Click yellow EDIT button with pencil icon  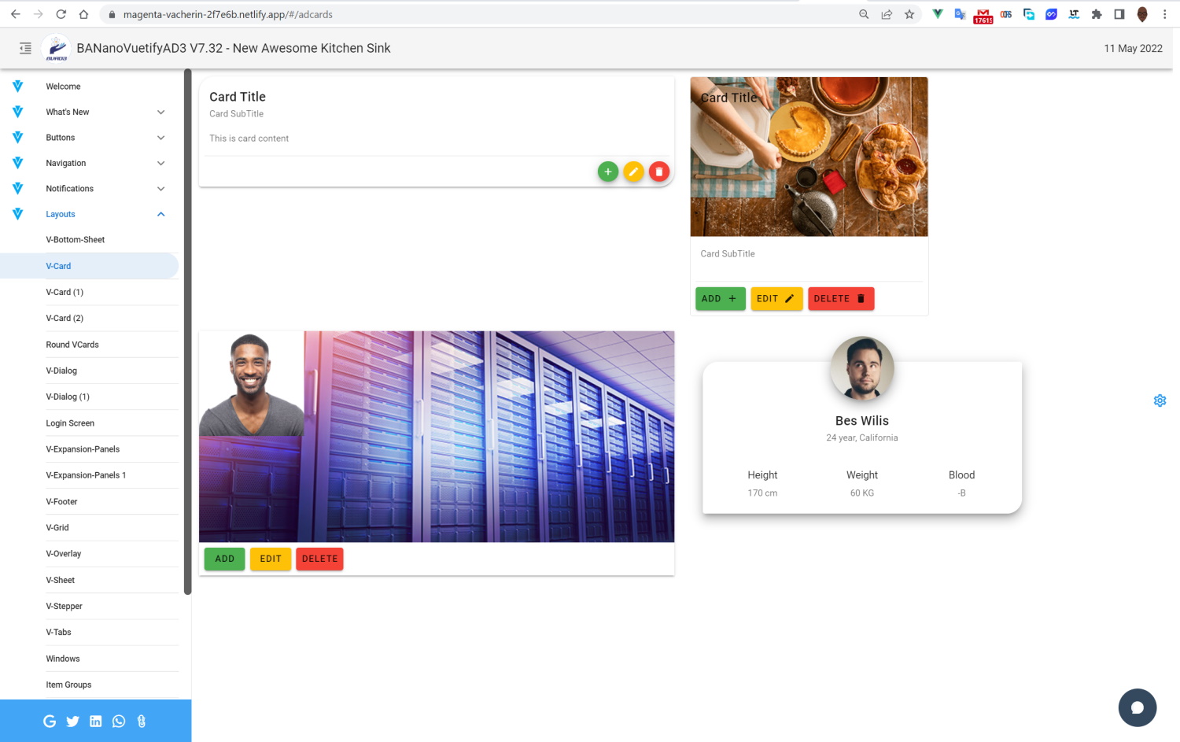[x=776, y=299]
